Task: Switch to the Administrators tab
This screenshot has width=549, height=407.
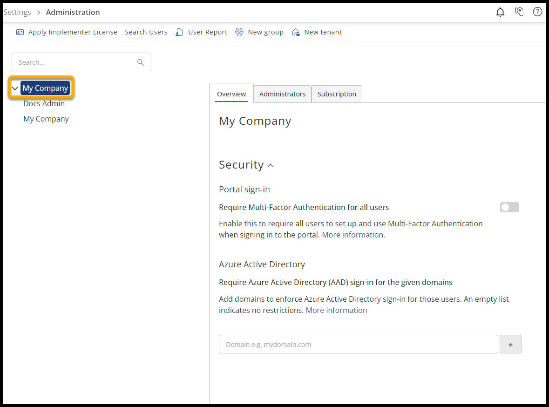Action: point(282,94)
